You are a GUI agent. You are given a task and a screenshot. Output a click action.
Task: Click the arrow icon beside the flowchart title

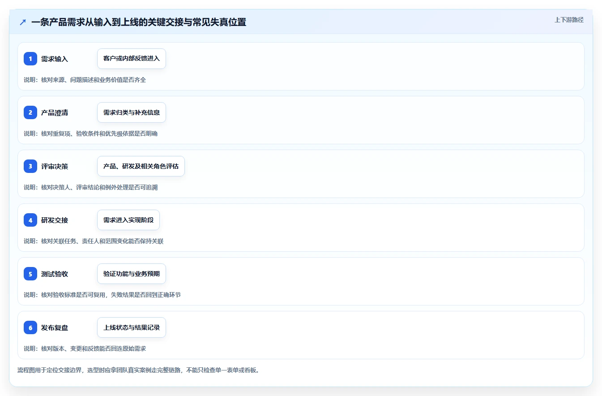click(x=23, y=22)
